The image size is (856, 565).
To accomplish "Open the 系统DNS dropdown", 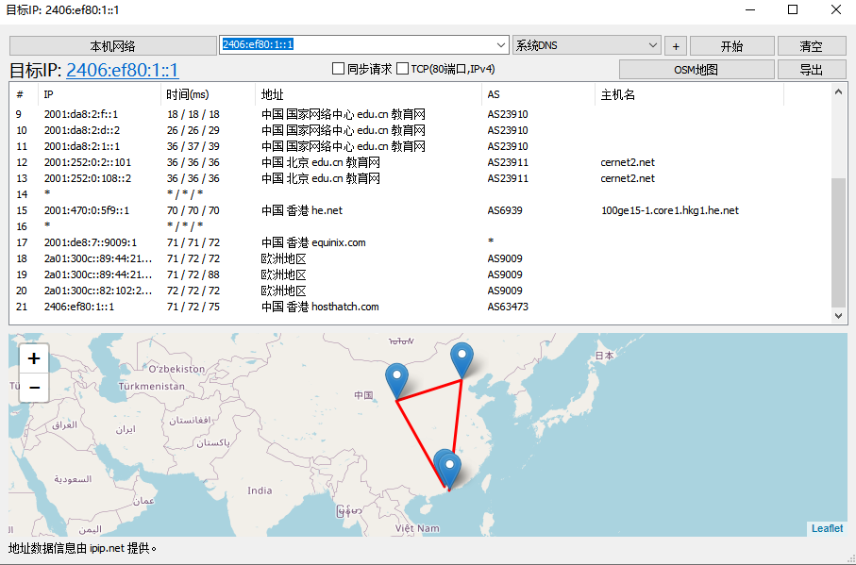I will pos(653,45).
